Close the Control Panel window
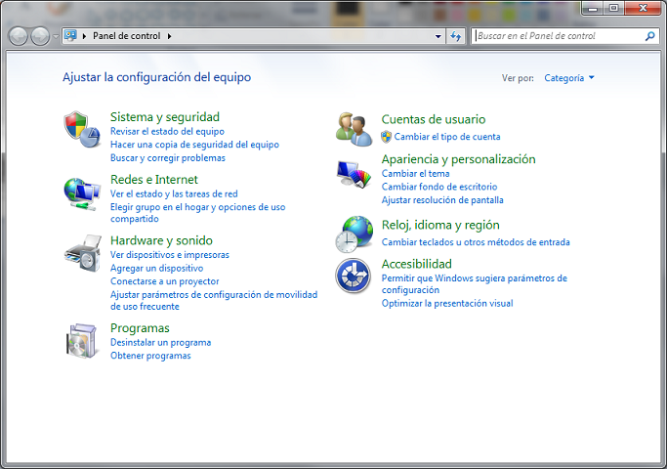 click(x=643, y=8)
